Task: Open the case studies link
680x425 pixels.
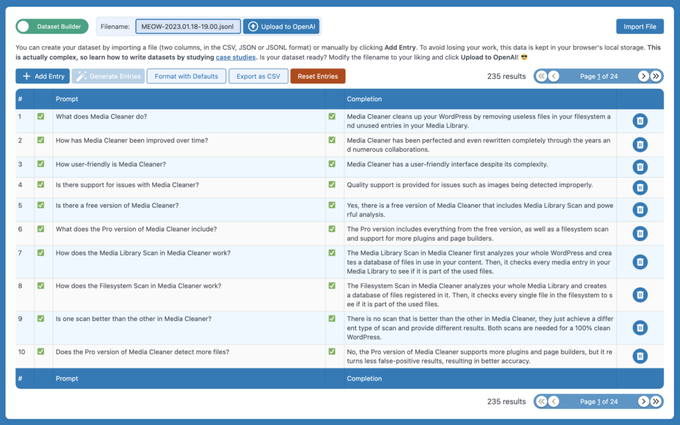Action: point(236,57)
